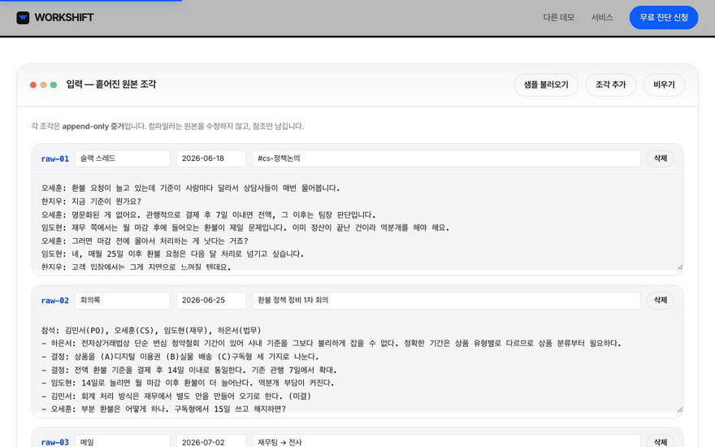This screenshot has height=447, width=715.
Task: Click line '한지우: 지금 기준이 뭔가요?'
Action: pyautogui.click(x=91, y=202)
